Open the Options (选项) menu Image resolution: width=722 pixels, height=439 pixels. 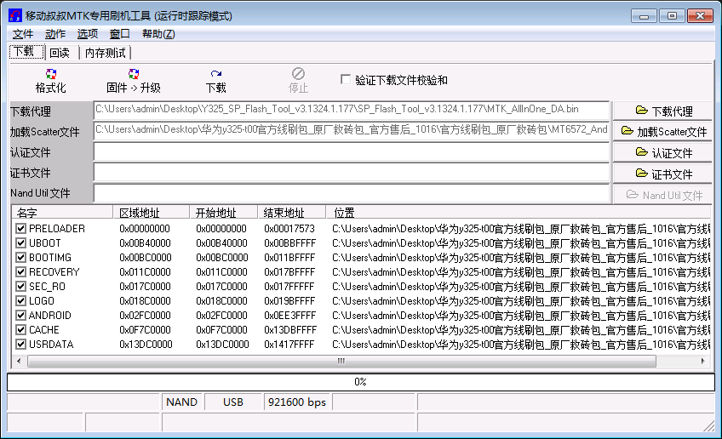88,34
